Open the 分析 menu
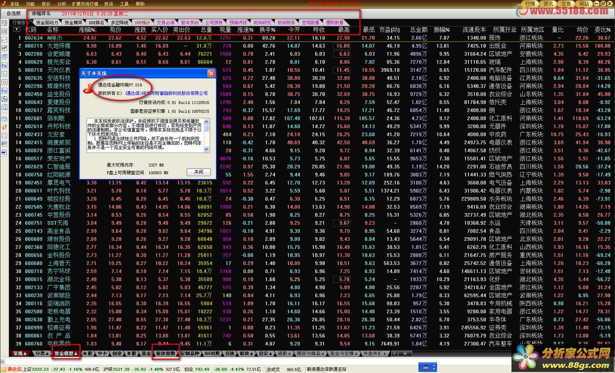This screenshot has width=615, height=373. 61,4
